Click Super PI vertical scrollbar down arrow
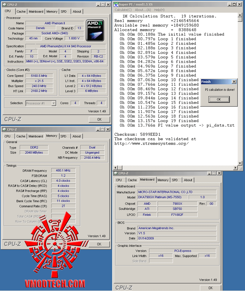 click(240, 163)
